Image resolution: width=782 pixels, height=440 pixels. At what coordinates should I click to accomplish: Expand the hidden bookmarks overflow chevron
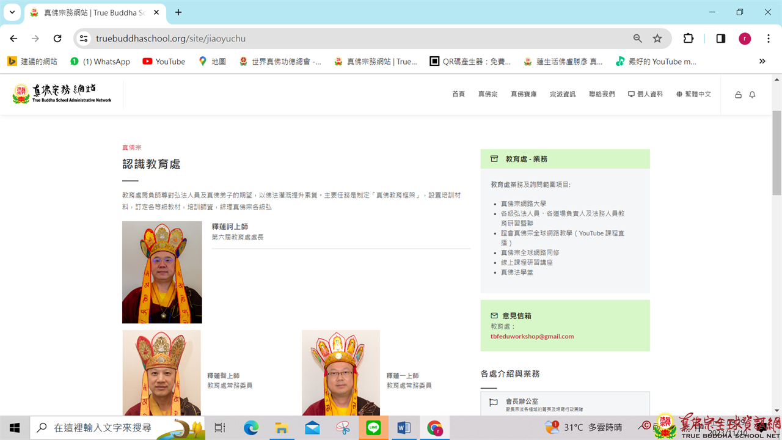tap(762, 61)
